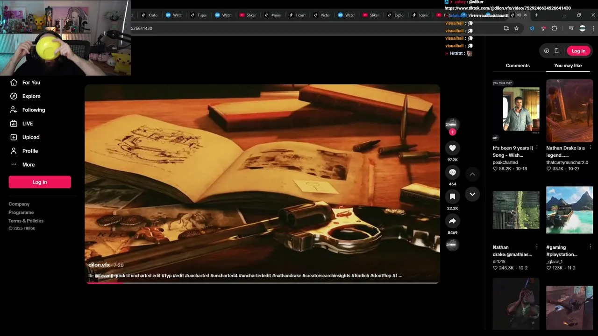
Task: Mute the active tab's speaker icon
Action: click(519, 15)
